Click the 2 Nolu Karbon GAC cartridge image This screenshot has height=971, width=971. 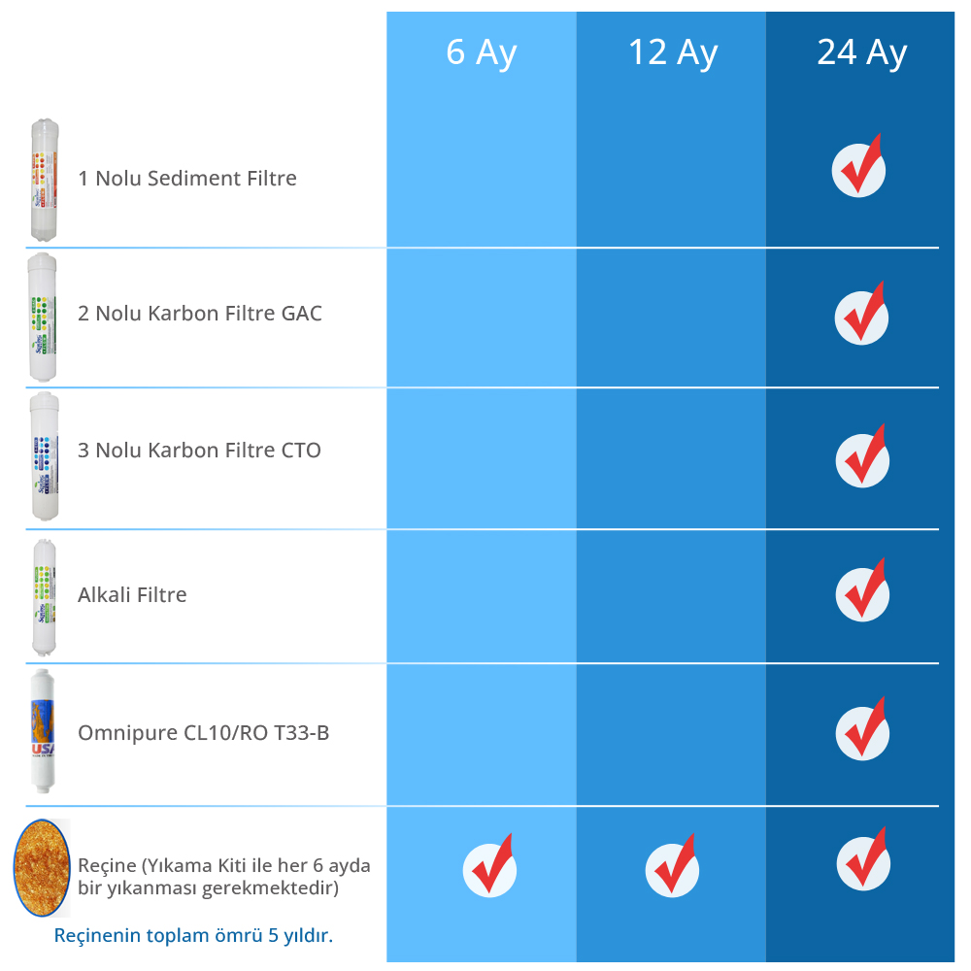click(x=43, y=317)
